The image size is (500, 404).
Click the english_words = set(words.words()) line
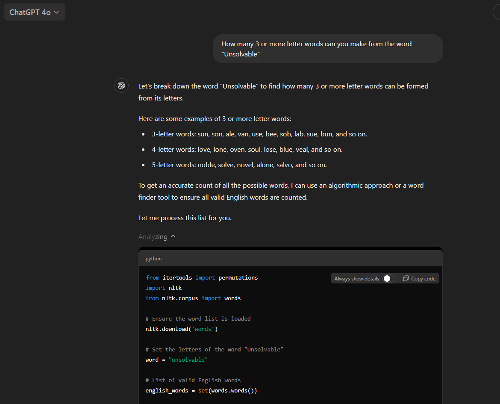(201, 391)
